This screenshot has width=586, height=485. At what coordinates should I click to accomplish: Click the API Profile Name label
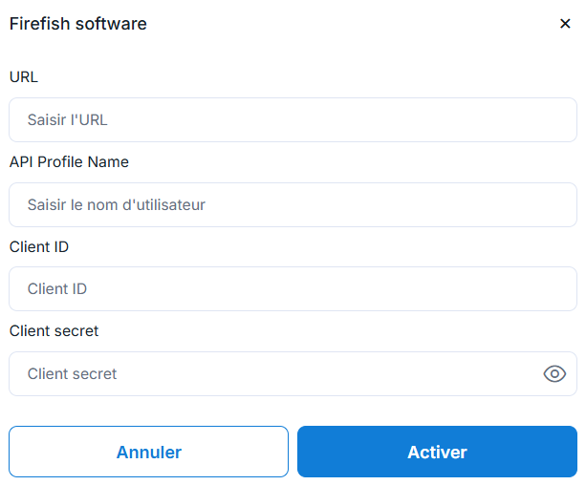click(x=69, y=161)
